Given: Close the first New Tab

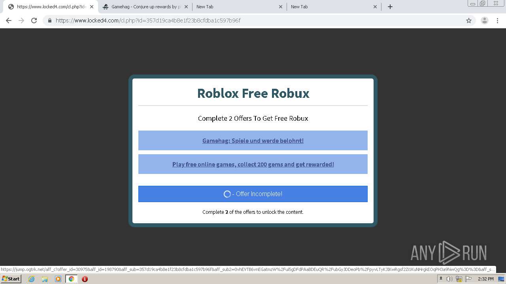Looking at the screenshot, I should 281,7.
